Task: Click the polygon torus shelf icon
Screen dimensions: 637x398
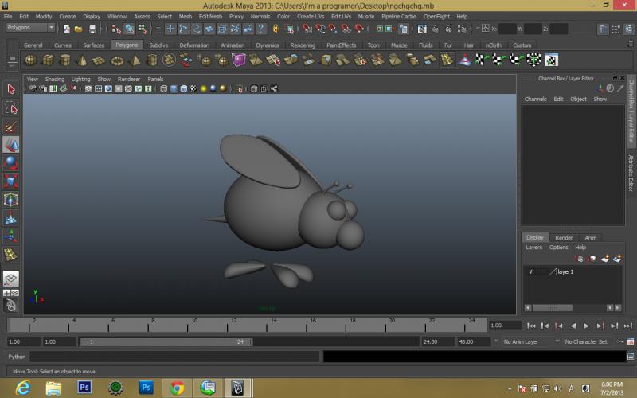Action: 117,60
